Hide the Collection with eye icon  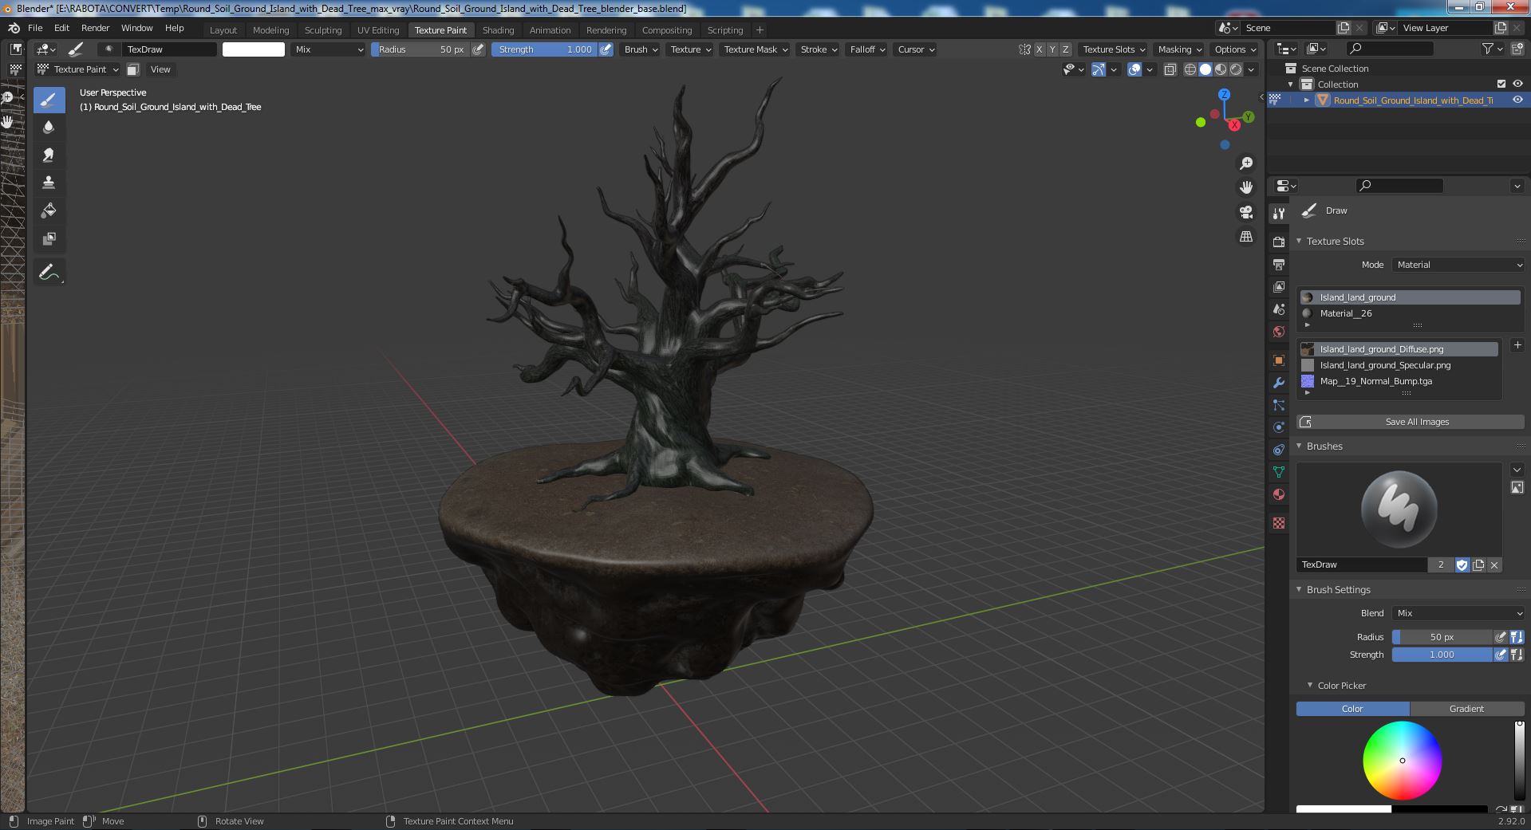(1517, 84)
